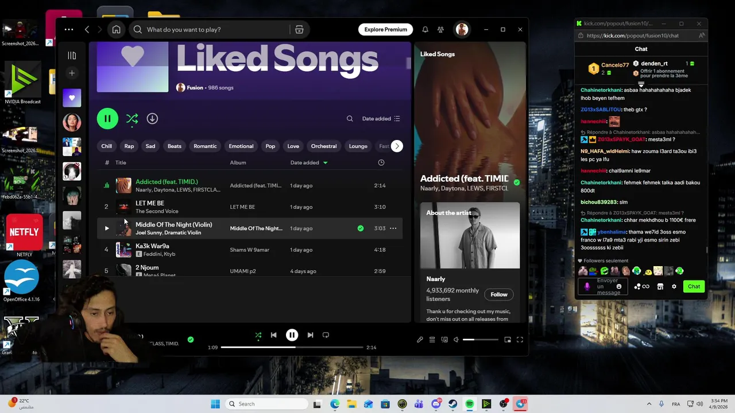Toggle repeat in player bar
The image size is (735, 413).
pos(326,335)
